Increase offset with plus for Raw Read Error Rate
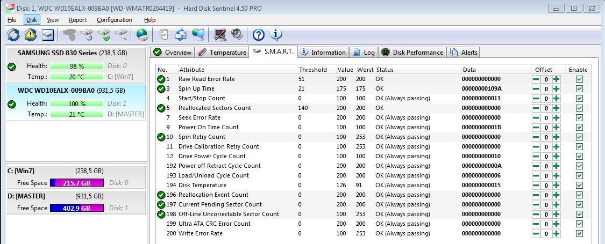The width and height of the screenshot is (605, 244). pyautogui.click(x=556, y=79)
